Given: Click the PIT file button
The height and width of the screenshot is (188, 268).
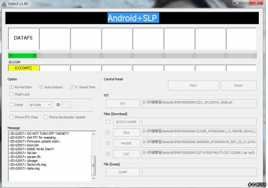Looking at the screenshot, I should pyautogui.click(x=123, y=104).
